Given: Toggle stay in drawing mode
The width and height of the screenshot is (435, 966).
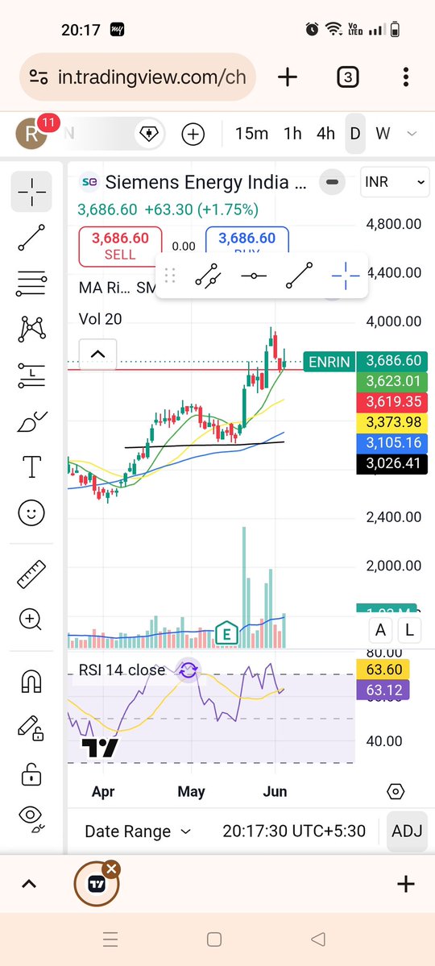Looking at the screenshot, I should click(x=31, y=728).
